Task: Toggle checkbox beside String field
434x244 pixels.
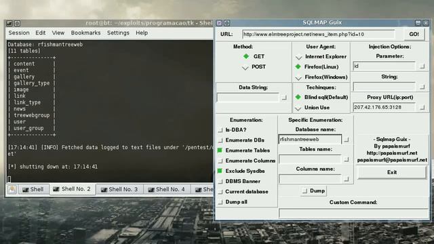Action: (x=422, y=87)
